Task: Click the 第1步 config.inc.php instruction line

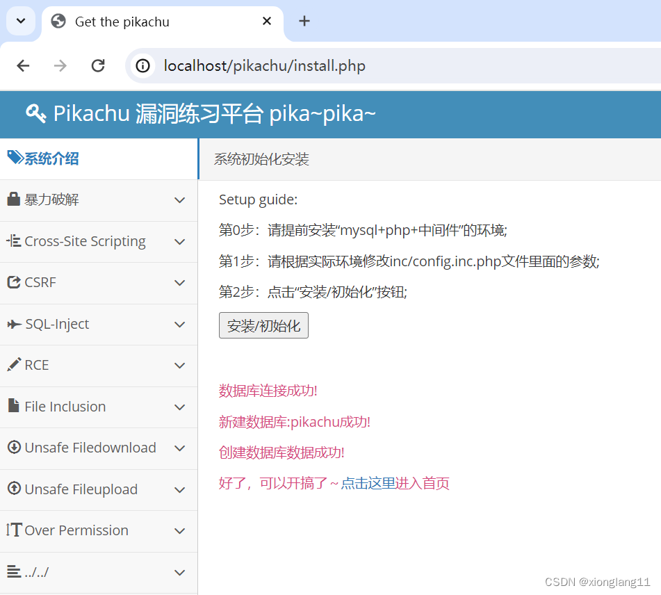Action: pyautogui.click(x=409, y=261)
